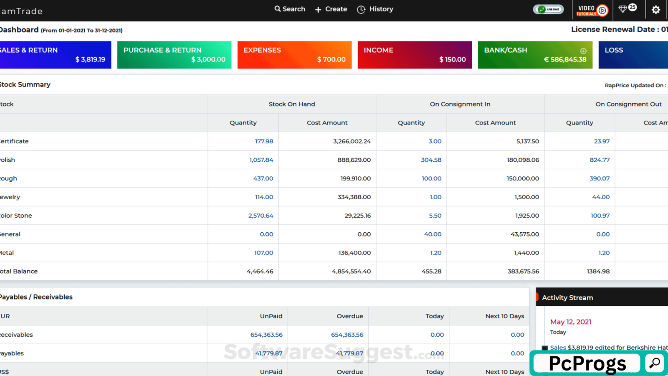
Task: Open Polish consignment out quantity 824.77
Action: click(x=600, y=160)
